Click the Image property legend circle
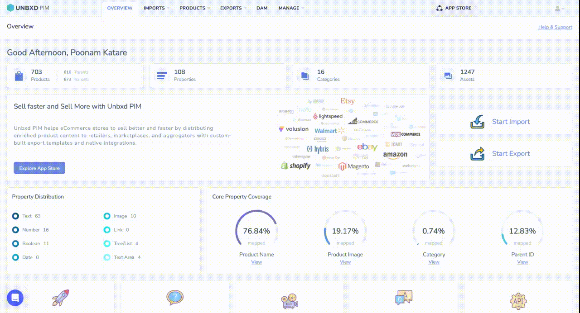 click(x=107, y=216)
